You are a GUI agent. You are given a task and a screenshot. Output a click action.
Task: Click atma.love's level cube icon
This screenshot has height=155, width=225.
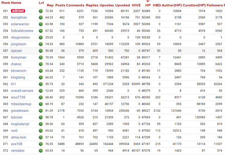(41, 137)
